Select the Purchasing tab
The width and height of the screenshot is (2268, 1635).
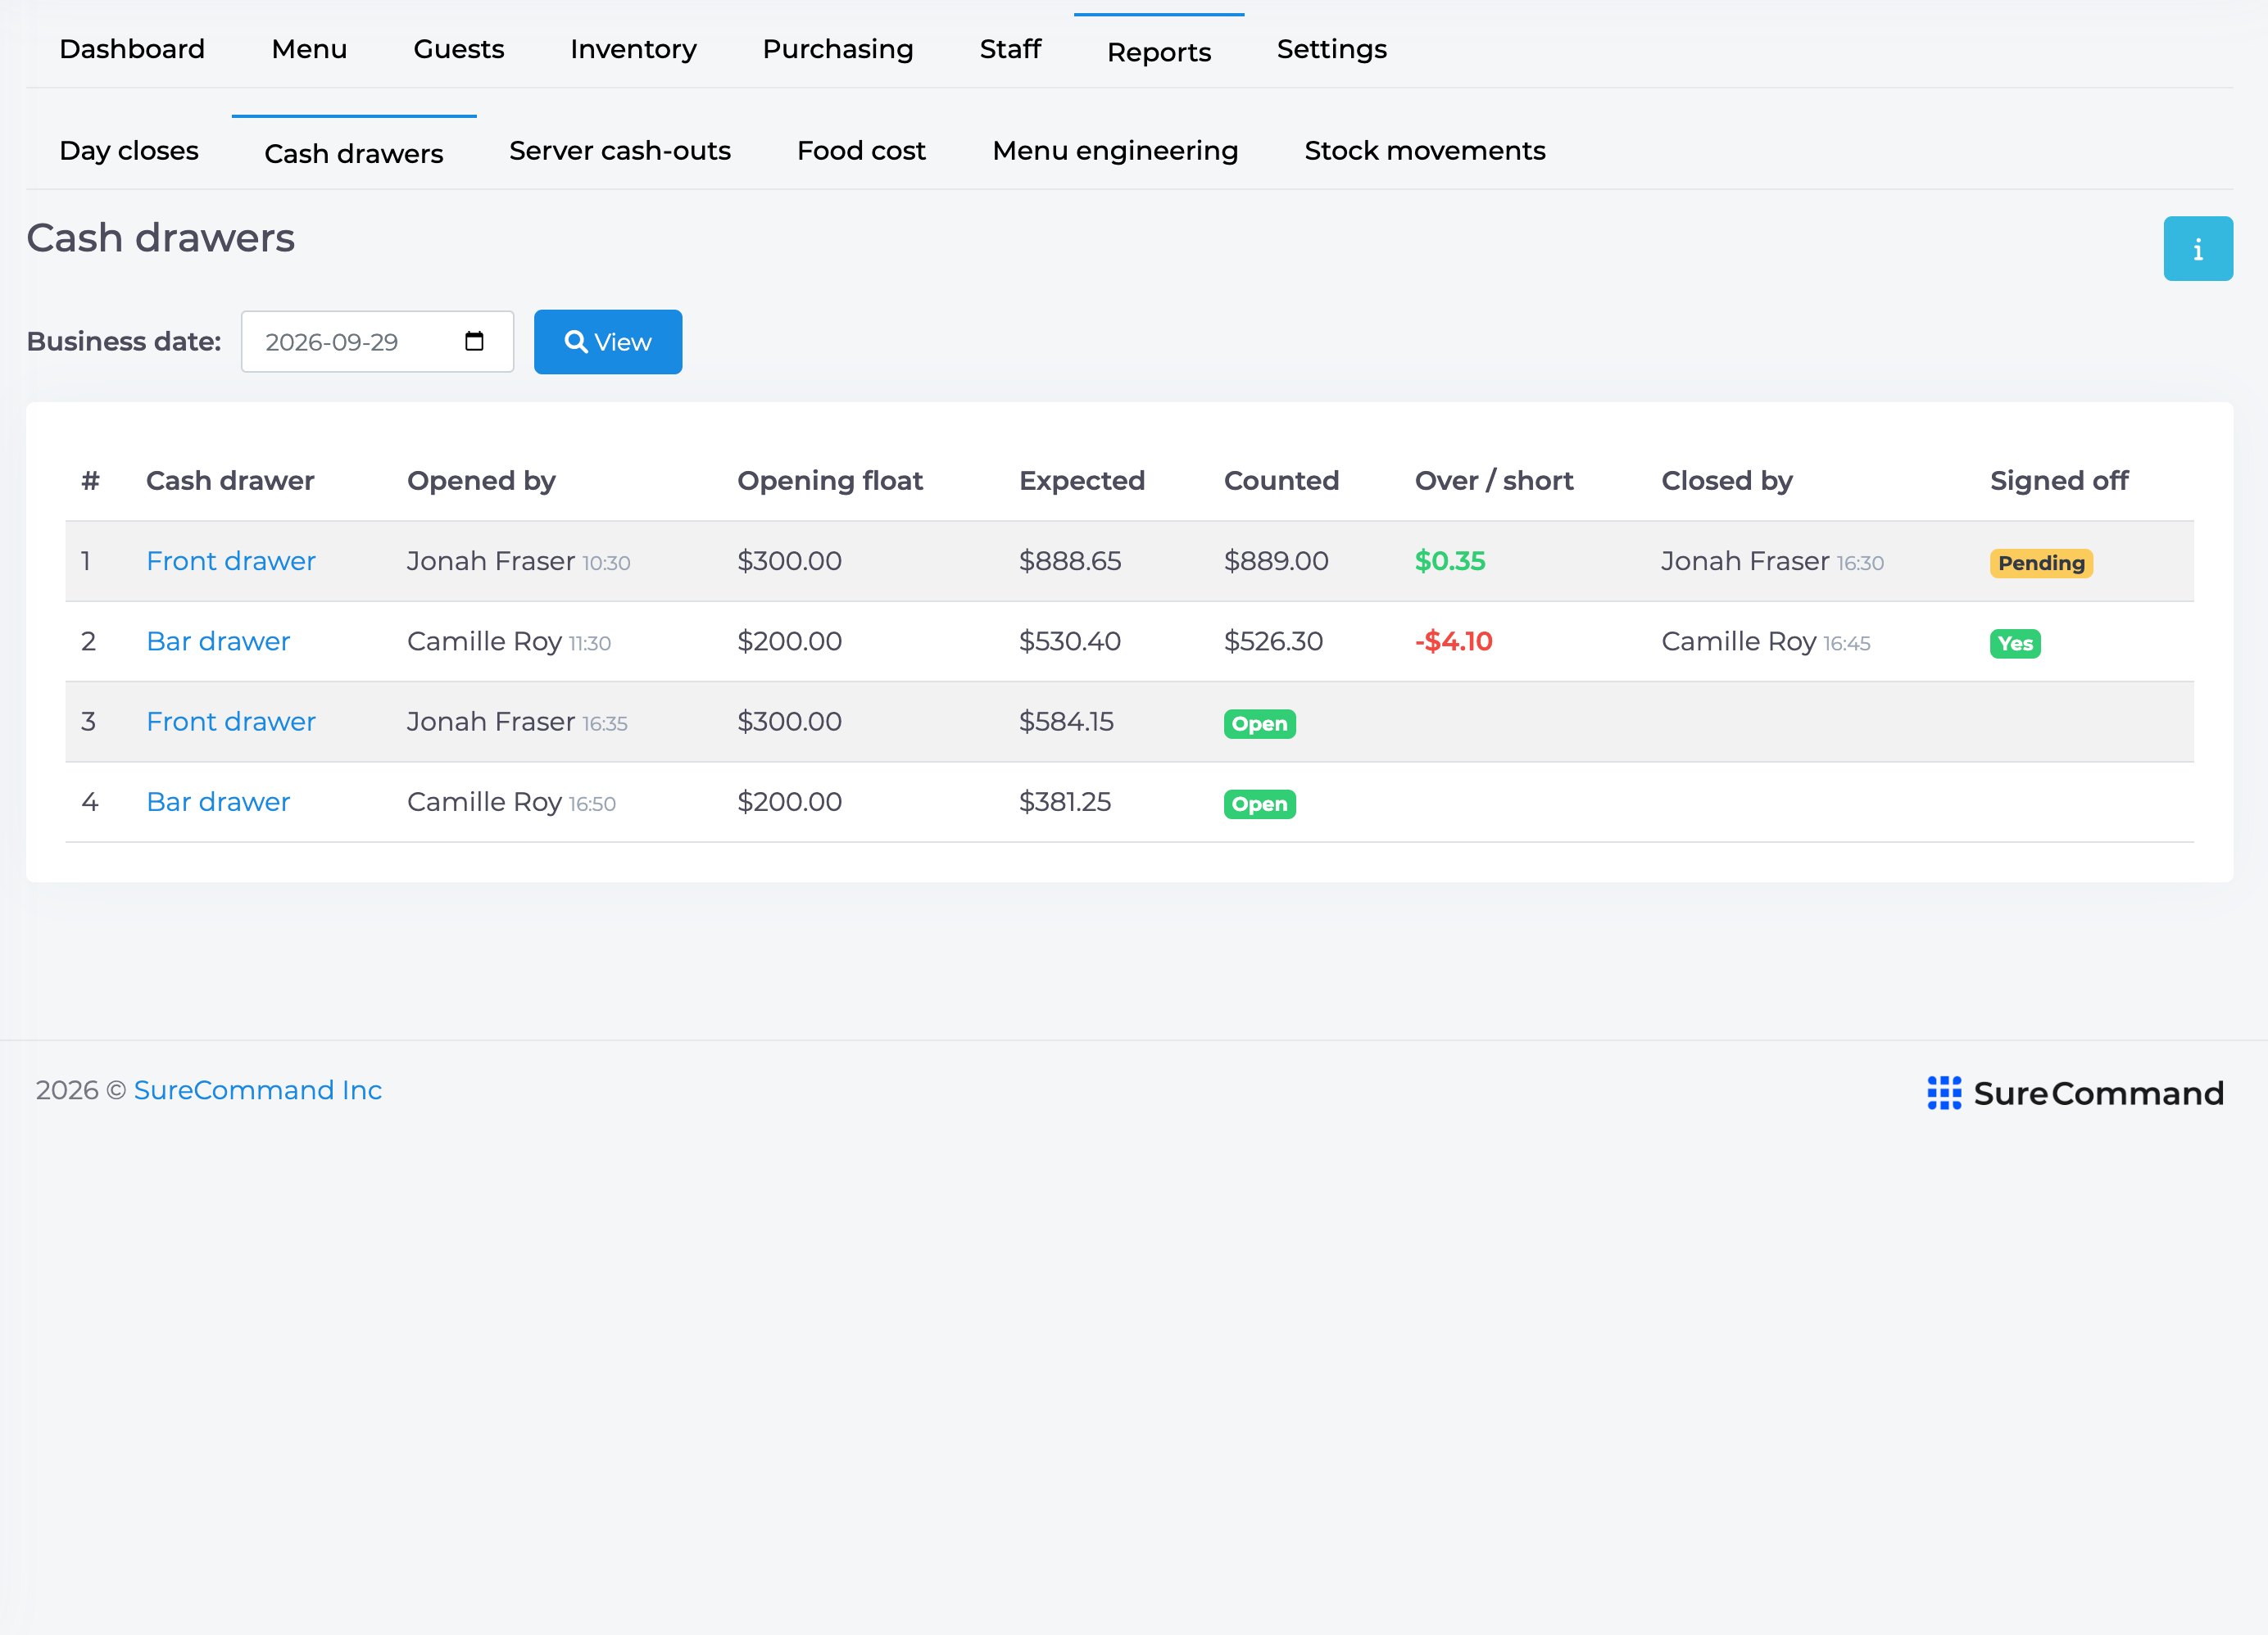[838, 49]
